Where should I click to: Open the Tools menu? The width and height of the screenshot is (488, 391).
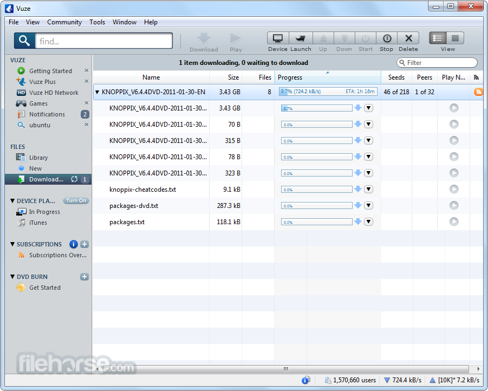pyautogui.click(x=97, y=22)
